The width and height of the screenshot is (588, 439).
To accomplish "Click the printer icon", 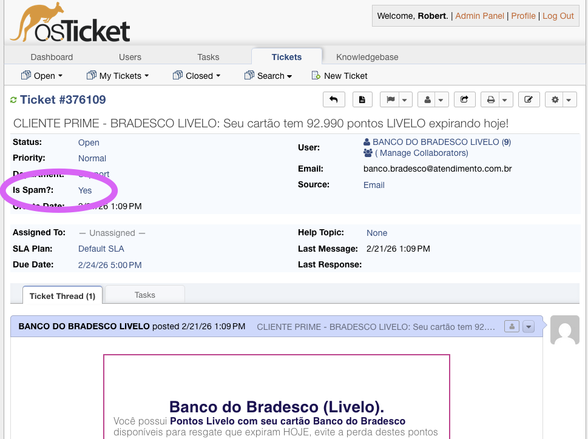I will click(x=492, y=99).
